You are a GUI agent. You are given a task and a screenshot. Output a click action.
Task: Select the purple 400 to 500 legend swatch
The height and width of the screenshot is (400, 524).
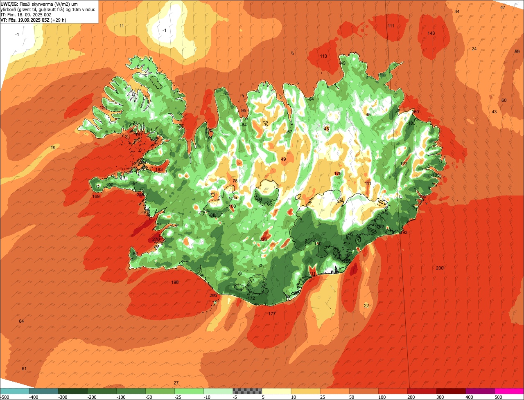[480, 391]
